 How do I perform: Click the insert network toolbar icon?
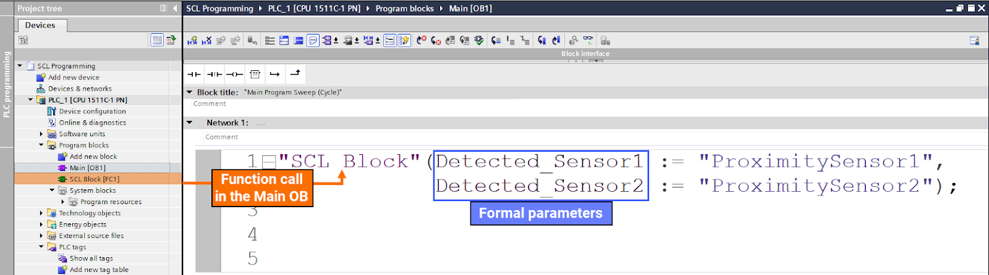coord(192,41)
